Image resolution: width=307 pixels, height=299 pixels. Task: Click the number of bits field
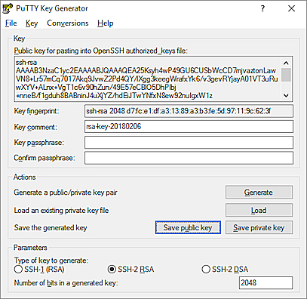[266, 282]
